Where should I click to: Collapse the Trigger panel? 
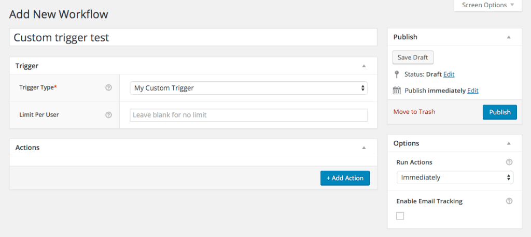[364, 66]
